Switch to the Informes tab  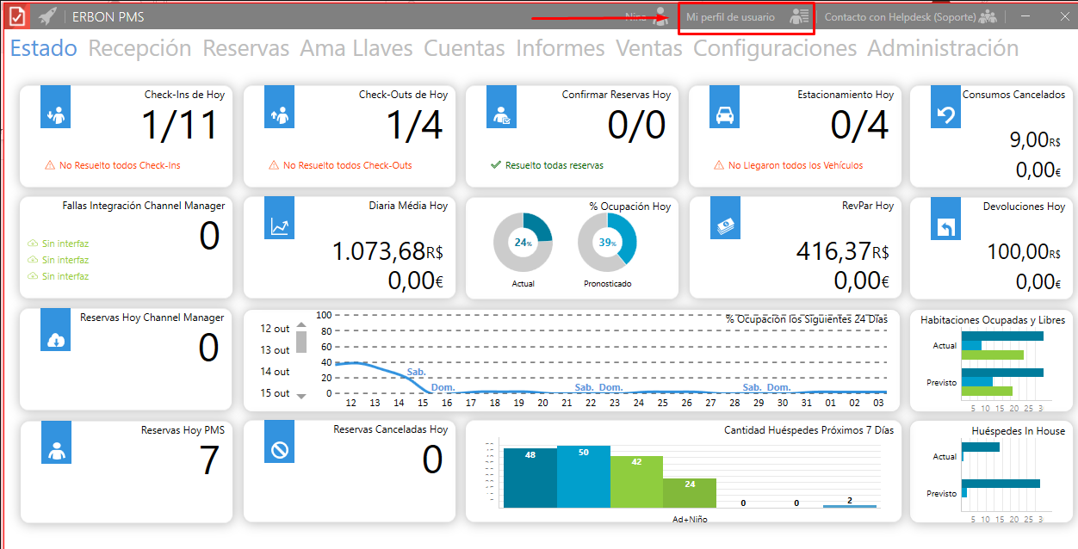pyautogui.click(x=560, y=49)
